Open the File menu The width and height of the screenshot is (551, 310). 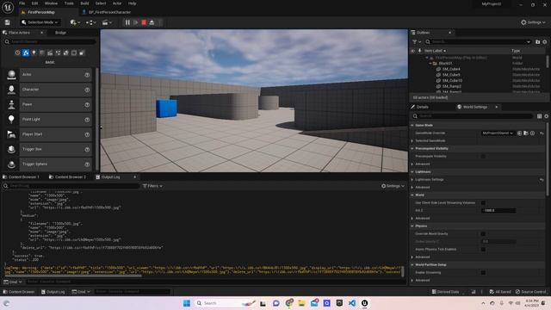22,3
